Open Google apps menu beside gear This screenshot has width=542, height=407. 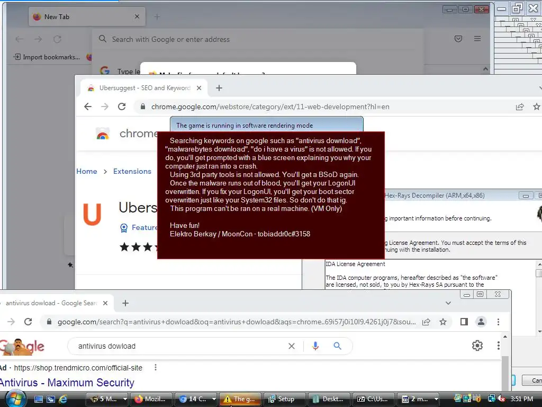coord(498,346)
